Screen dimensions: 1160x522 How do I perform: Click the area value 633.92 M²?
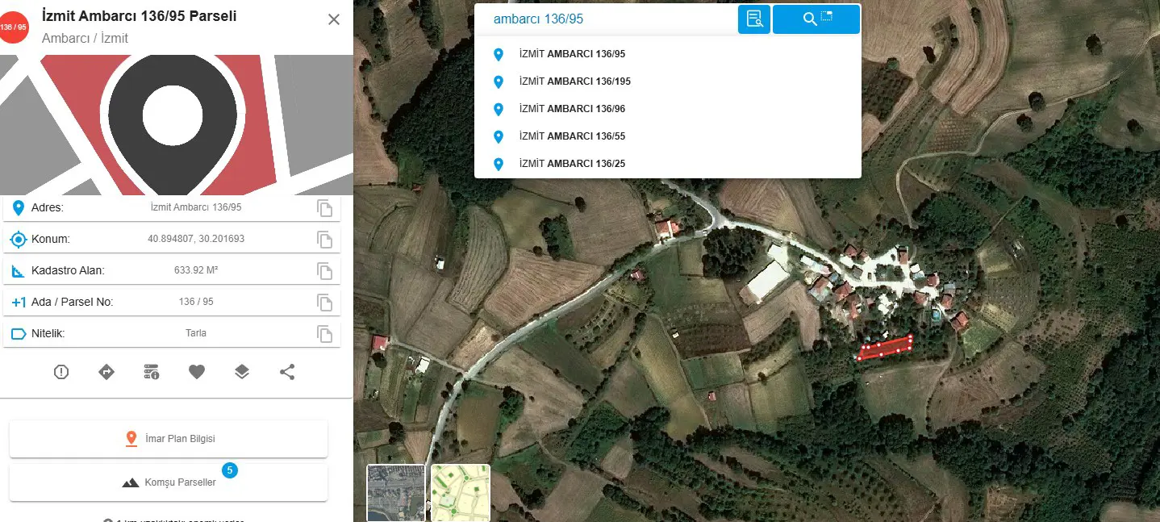pos(196,270)
